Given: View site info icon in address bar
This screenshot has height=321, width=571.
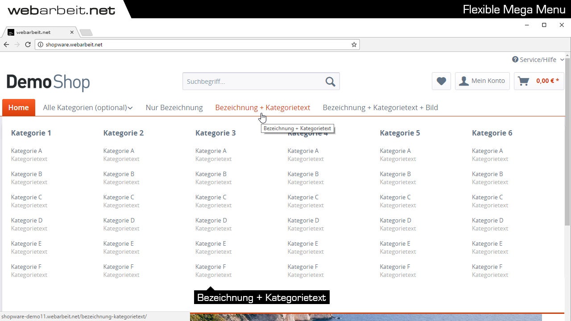Looking at the screenshot, I should pos(40,45).
